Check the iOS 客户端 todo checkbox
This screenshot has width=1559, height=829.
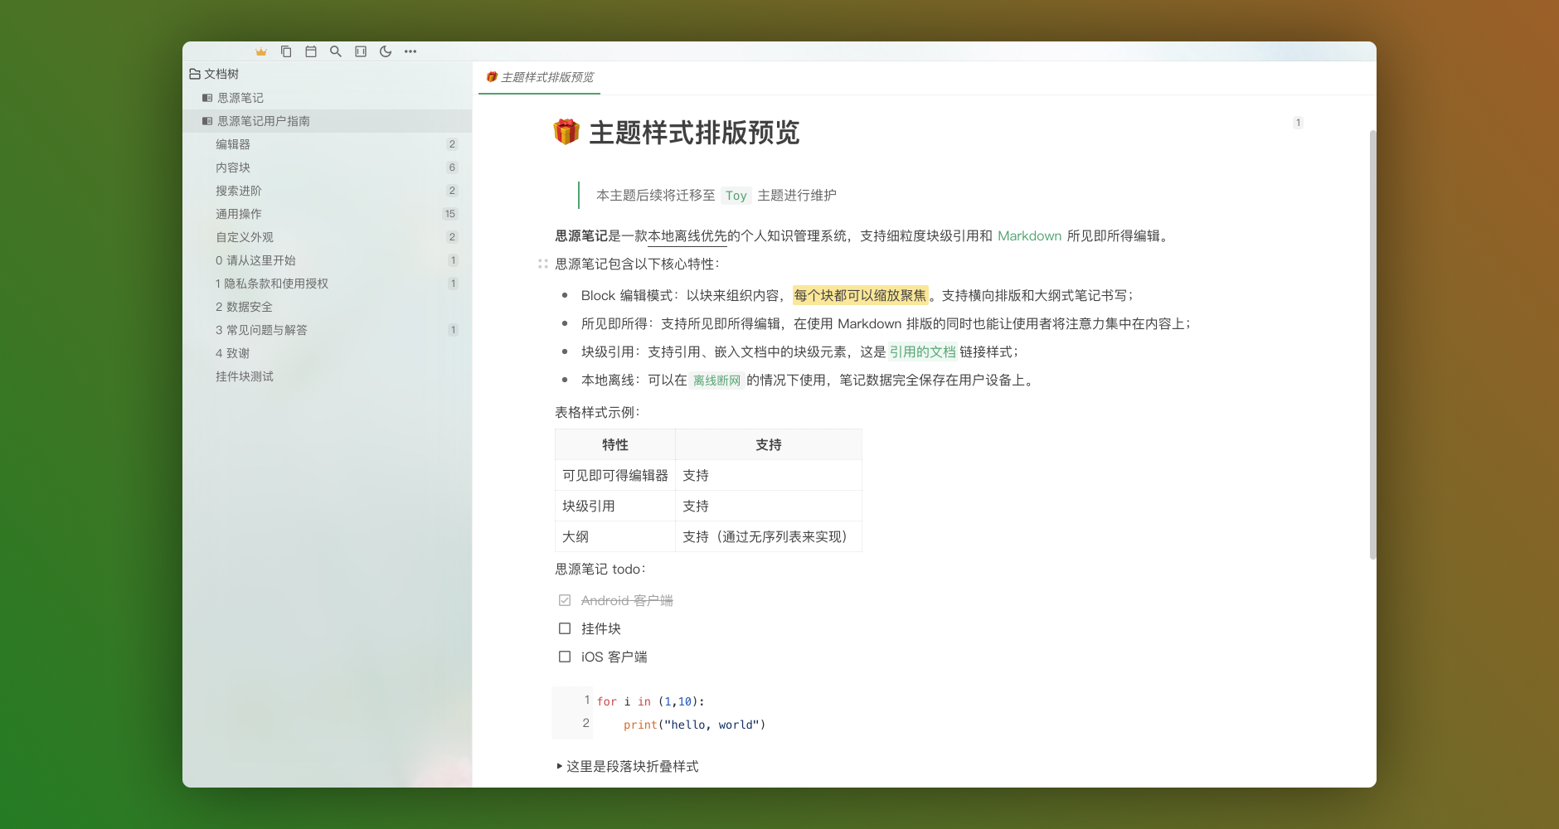click(x=565, y=657)
